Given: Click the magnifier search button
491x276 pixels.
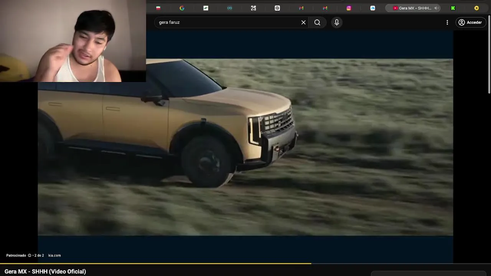Looking at the screenshot, I should pos(317,22).
